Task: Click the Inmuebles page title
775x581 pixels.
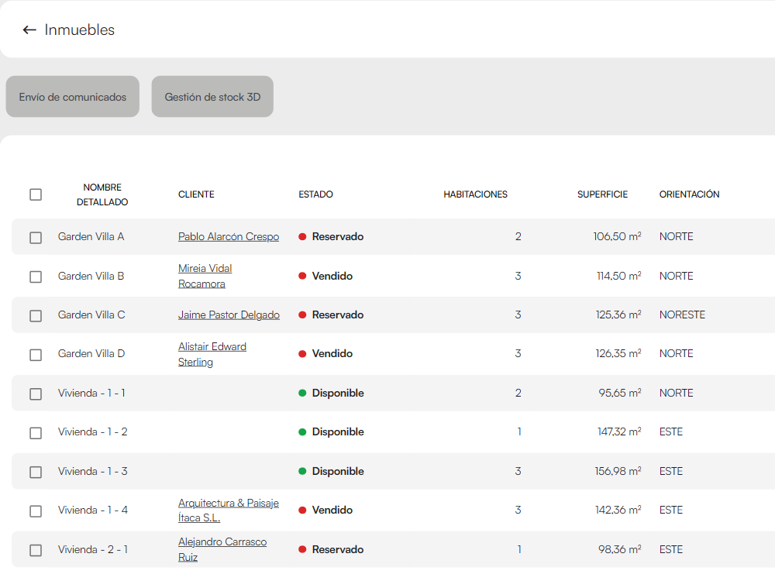Action: (80, 30)
